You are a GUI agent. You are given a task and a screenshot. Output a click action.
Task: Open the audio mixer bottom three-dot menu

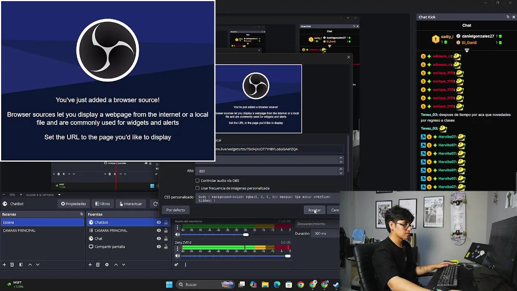[185, 265]
